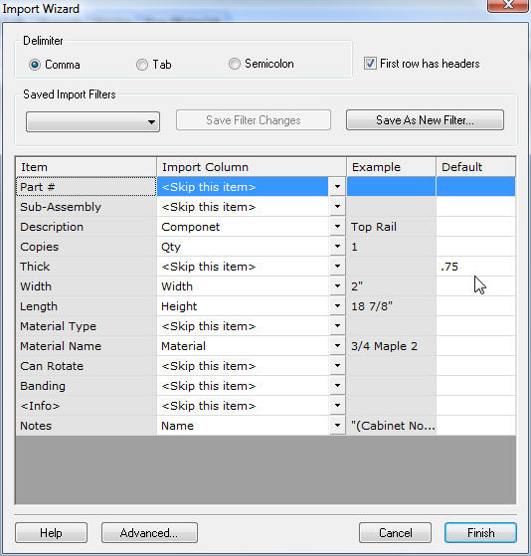Select the Comma delimiter radio button
Image resolution: width=531 pixels, height=556 pixels.
(35, 65)
